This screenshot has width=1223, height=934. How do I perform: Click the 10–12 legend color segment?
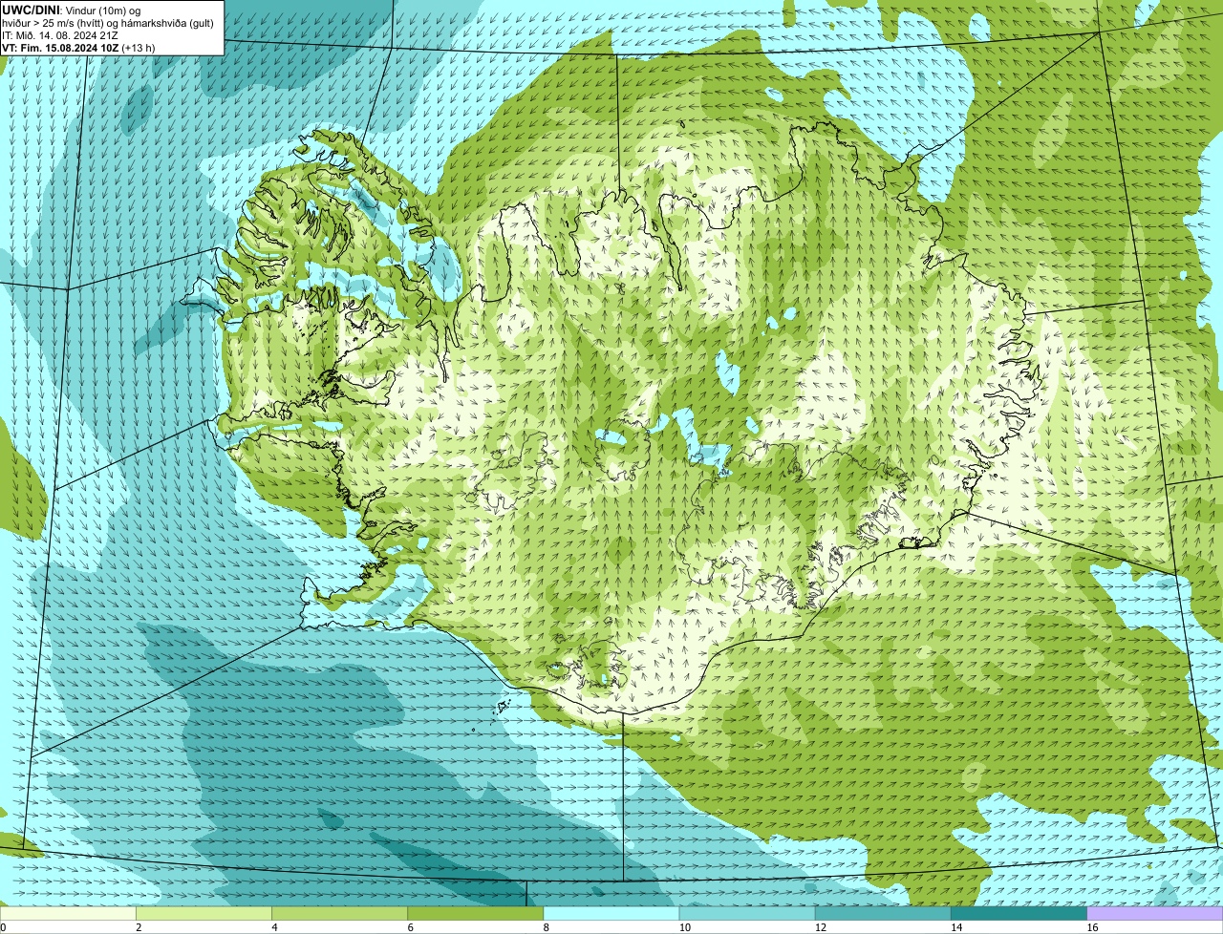(747, 914)
